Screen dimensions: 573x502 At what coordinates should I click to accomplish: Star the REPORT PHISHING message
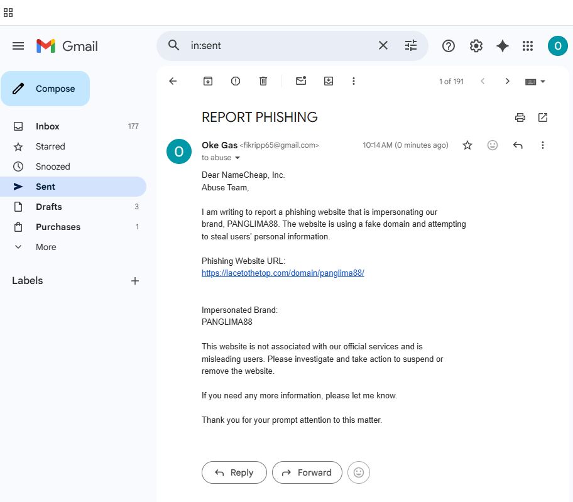(x=467, y=145)
